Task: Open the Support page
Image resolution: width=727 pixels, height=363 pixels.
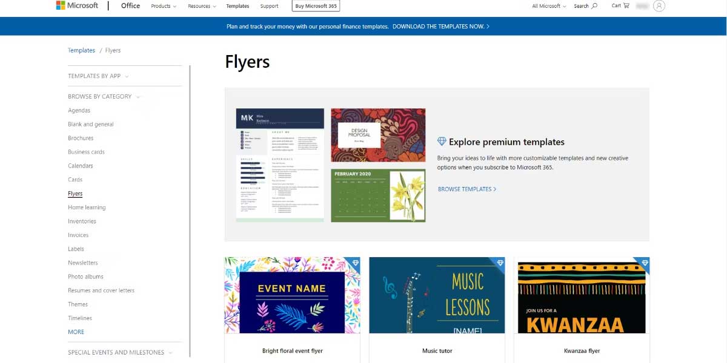Action: pyautogui.click(x=269, y=5)
